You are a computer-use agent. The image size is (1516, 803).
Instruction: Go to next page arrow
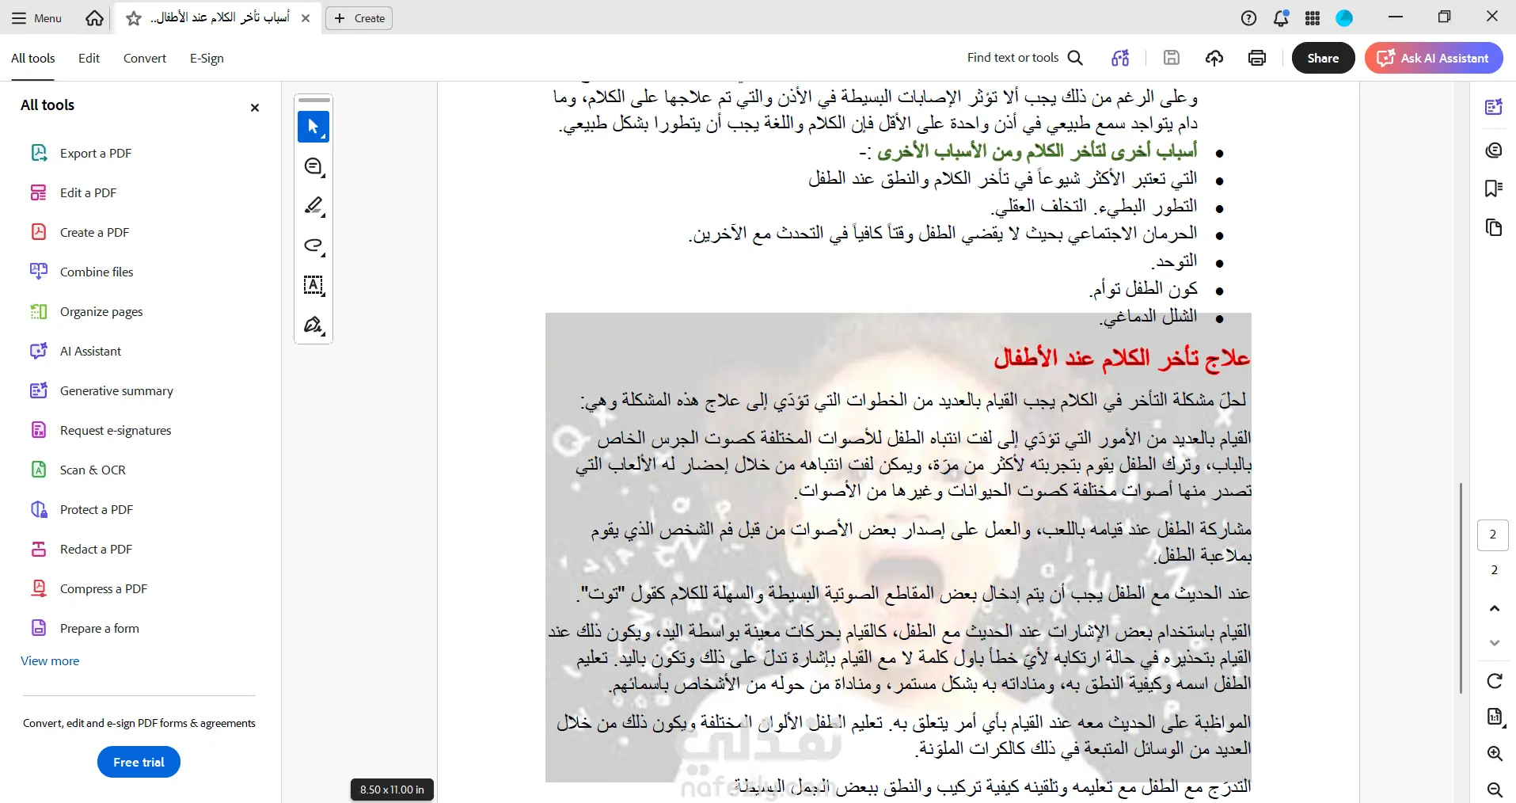coord(1495,643)
